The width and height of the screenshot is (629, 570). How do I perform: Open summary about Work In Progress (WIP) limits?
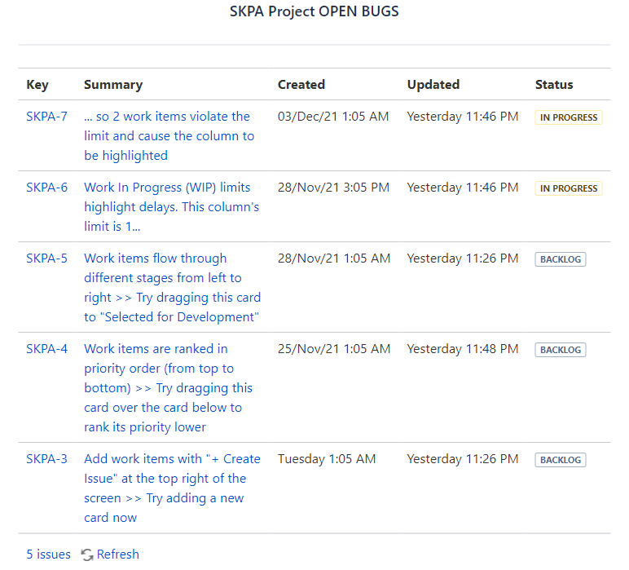point(172,207)
